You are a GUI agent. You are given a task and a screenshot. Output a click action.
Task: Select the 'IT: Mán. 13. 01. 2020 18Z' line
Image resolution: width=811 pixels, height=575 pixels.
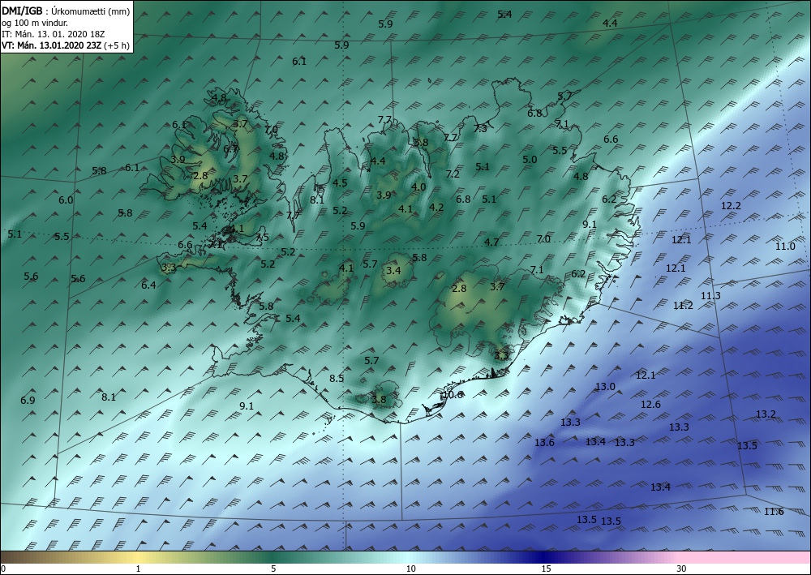(54, 34)
